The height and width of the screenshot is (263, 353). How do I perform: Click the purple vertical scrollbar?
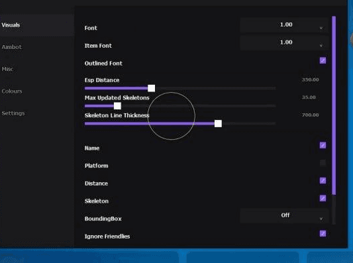334,105
